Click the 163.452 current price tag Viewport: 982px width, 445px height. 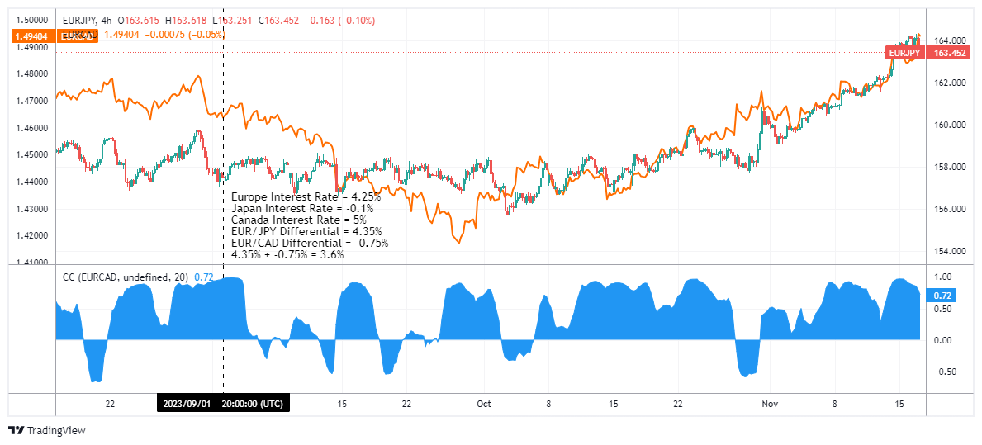948,53
